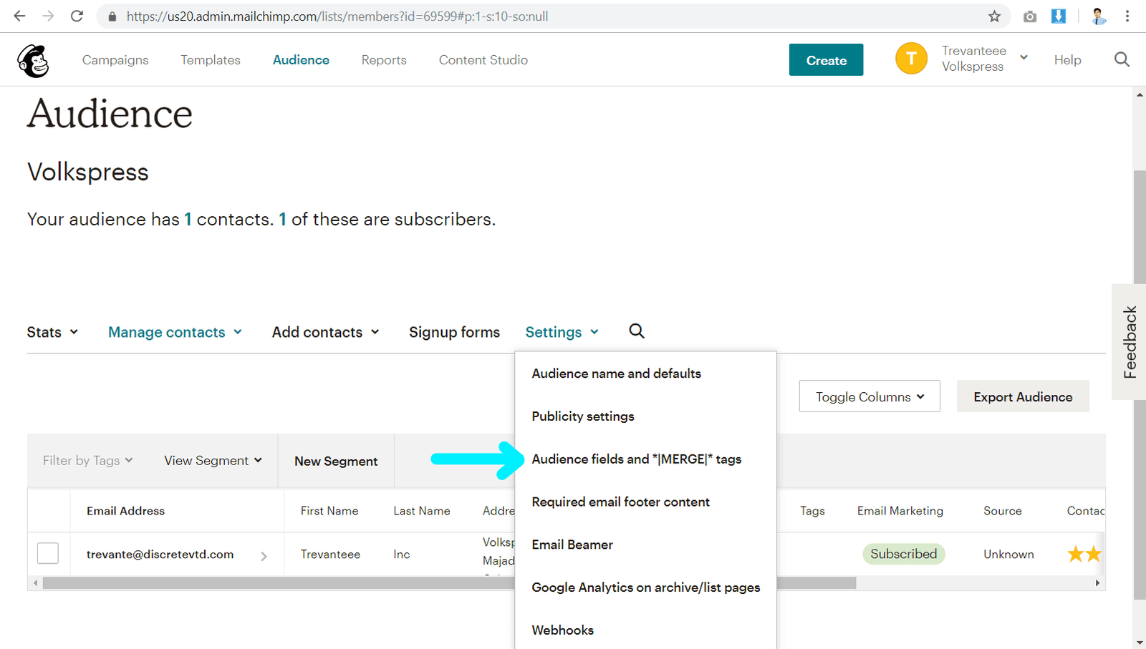Click the blue download extension icon

tap(1058, 16)
